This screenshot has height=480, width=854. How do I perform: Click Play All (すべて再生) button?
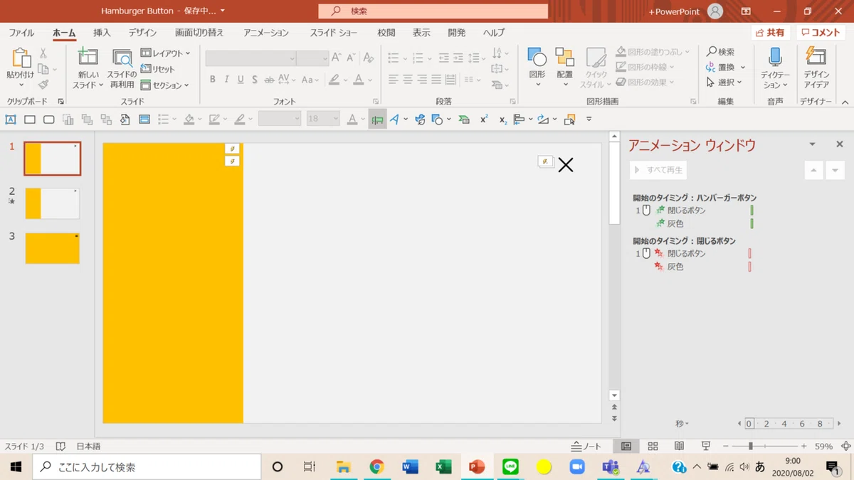(658, 170)
